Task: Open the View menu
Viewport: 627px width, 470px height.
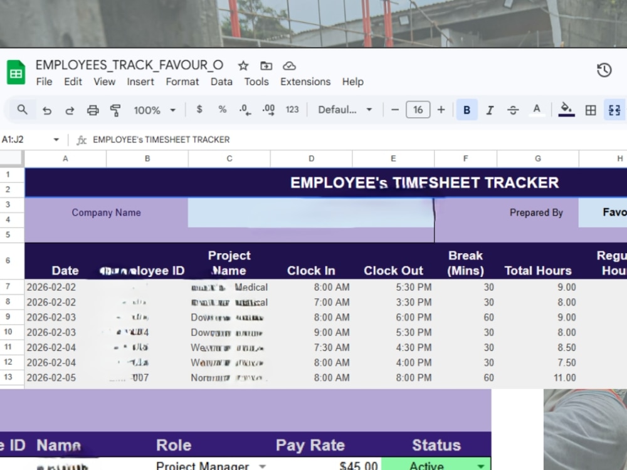Action: click(104, 81)
